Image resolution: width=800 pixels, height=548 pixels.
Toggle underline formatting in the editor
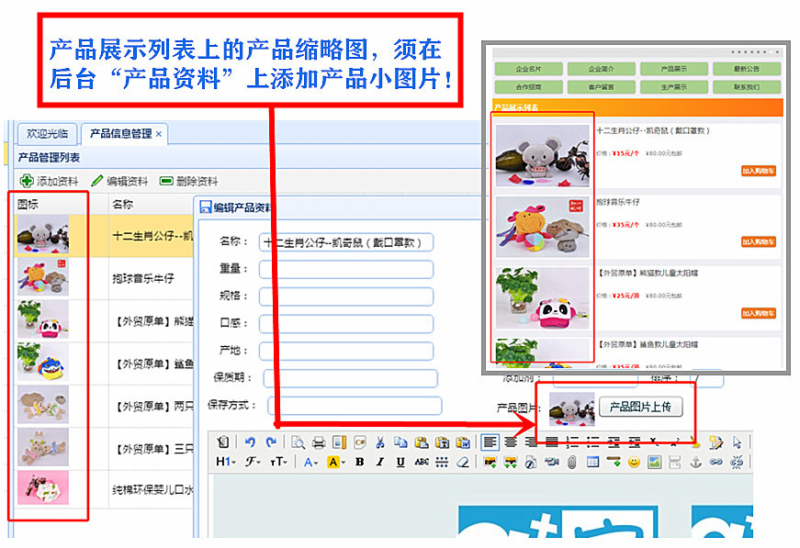400,462
